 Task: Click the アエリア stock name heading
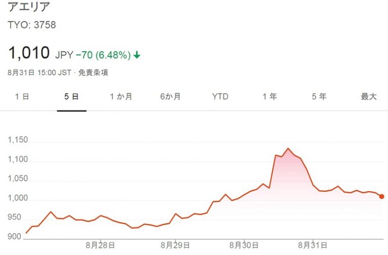29,8
